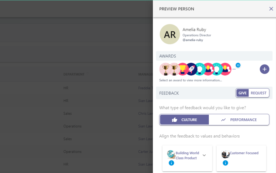This screenshot has width=276, height=173.
Task: Select the yellow trophy award on red background
Action: [183, 69]
